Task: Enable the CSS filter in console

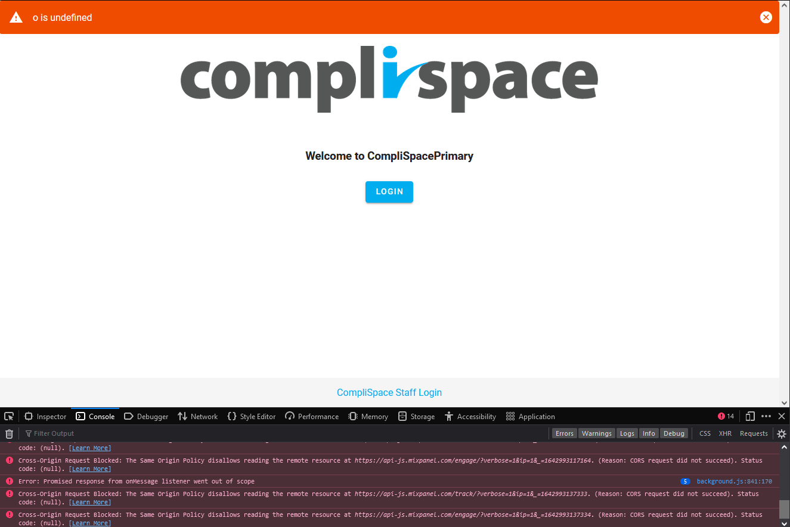Action: (705, 433)
